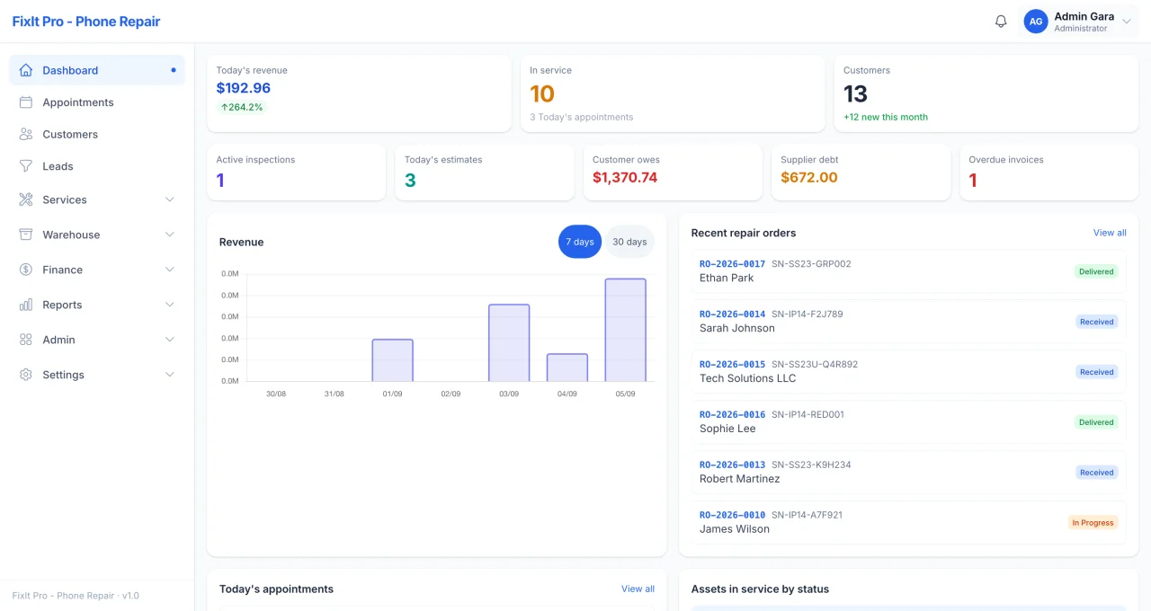Click the Dashboard home icon
Viewport: 1151px width, 611px height.
(x=26, y=70)
